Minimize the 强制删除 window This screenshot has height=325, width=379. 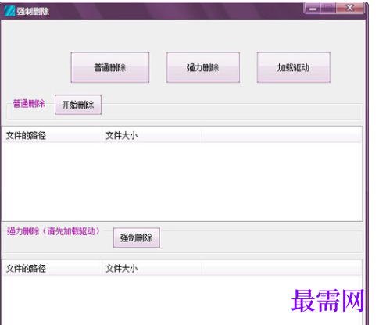coord(313,9)
